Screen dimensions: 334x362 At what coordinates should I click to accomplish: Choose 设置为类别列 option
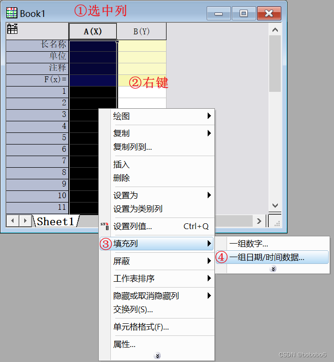click(157, 209)
